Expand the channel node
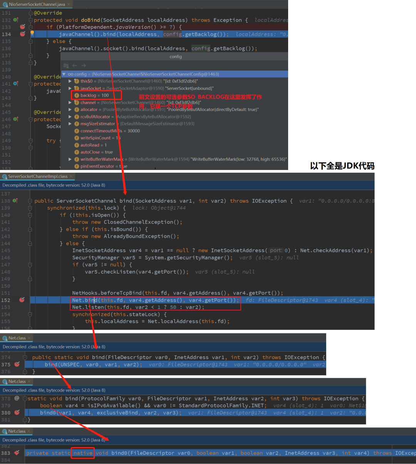 (x=70, y=103)
